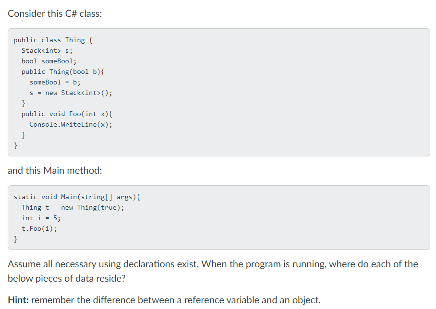Image resolution: width=436 pixels, height=309 pixels.
Task: Click the 'Assume all necessary using declarations exist' sentence
Action: click(103, 264)
